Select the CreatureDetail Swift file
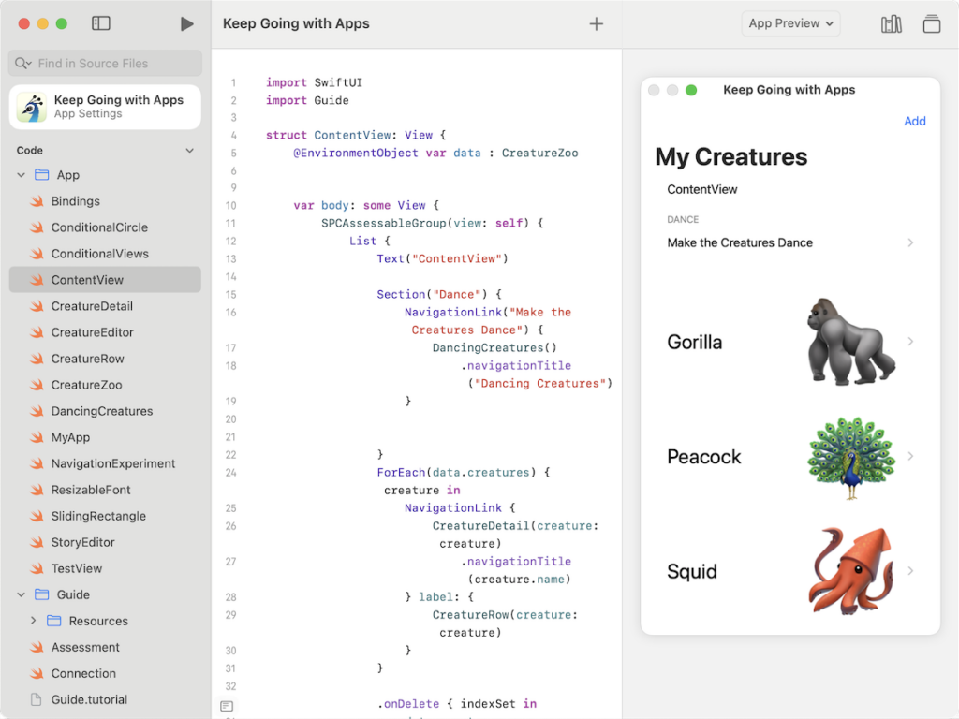The height and width of the screenshot is (719, 959). click(x=92, y=306)
